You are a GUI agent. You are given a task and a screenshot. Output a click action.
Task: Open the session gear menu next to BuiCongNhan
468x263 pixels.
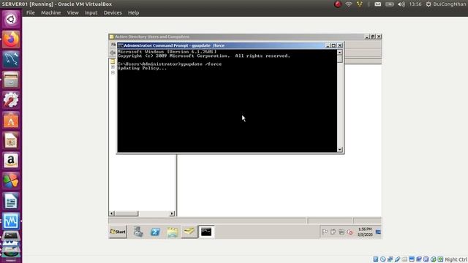429,4
